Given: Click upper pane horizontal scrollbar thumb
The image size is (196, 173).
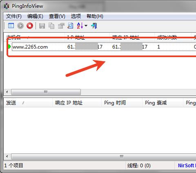Looking at the screenshot, I should 46,92.
